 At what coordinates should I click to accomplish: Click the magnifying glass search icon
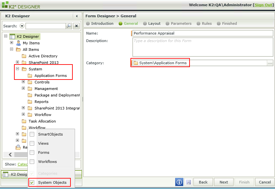(69, 26)
